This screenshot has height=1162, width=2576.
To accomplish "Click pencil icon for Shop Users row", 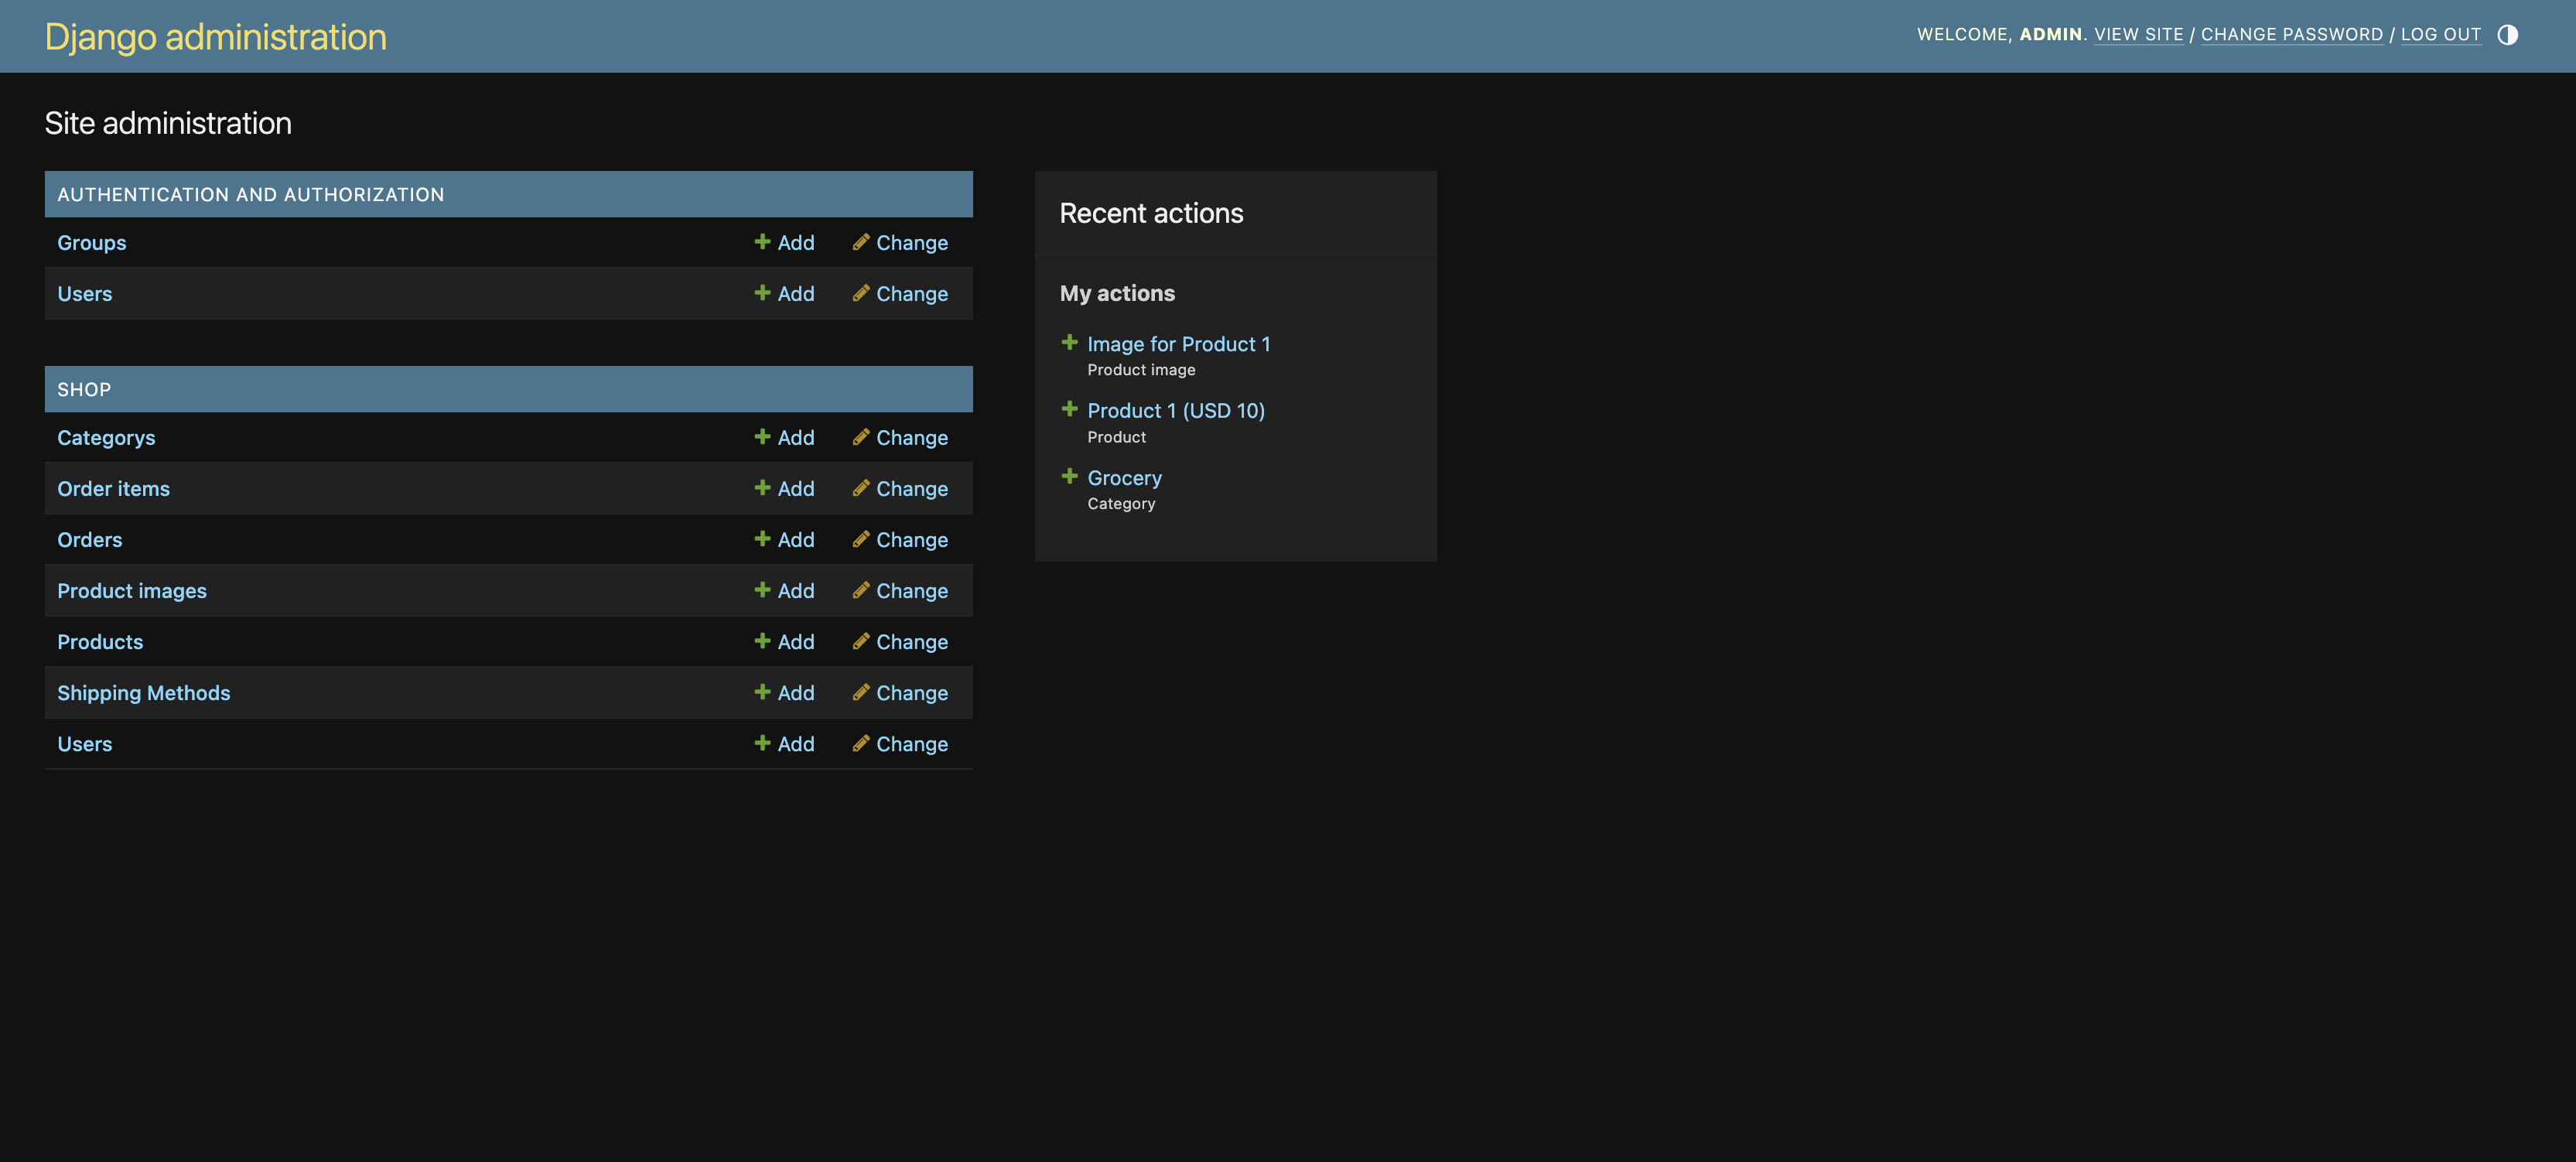I will (x=860, y=743).
